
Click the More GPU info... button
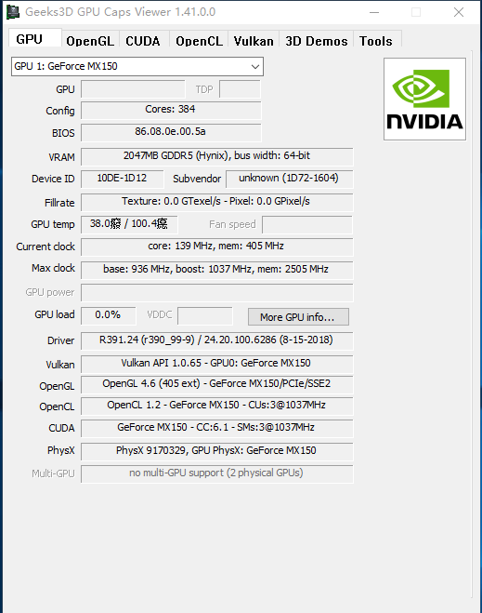(298, 316)
